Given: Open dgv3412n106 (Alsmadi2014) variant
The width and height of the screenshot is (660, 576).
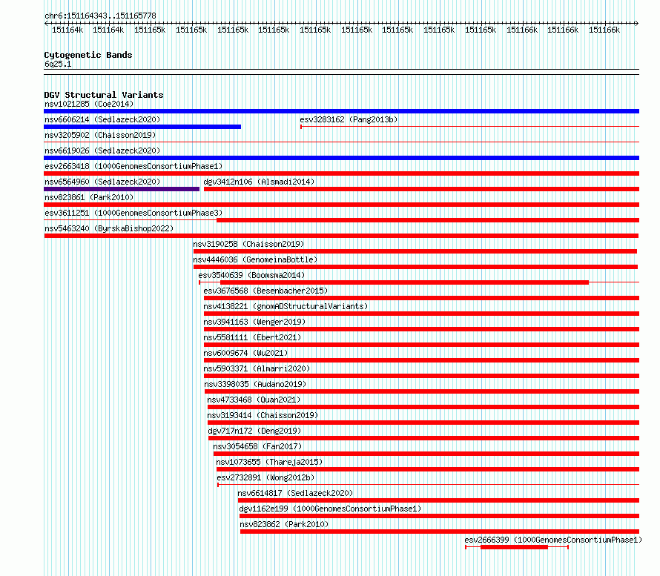Looking at the screenshot, I should (259, 182).
